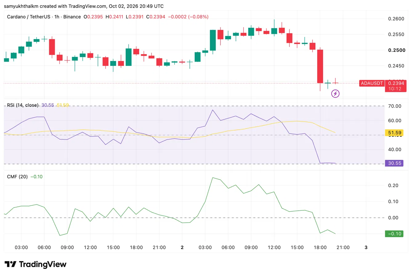This screenshot has height=276, width=412.
Task: Click the 40.00 RSI axis label
Action: coord(395,149)
